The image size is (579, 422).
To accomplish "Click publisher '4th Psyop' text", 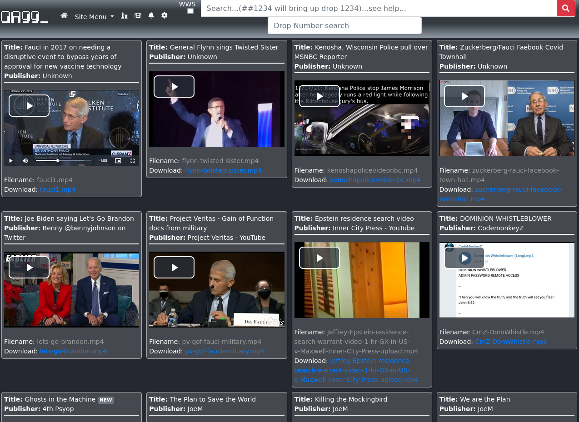I will point(58,409).
